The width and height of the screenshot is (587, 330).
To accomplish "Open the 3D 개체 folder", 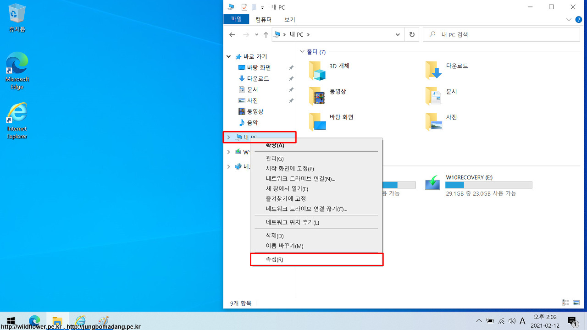I will 329,70.
